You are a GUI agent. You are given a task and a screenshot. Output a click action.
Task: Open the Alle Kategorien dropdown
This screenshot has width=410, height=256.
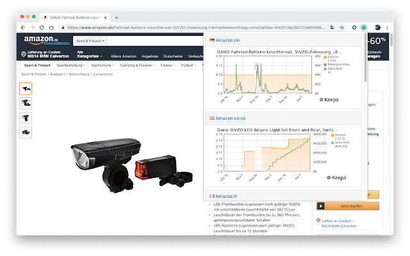[89, 54]
